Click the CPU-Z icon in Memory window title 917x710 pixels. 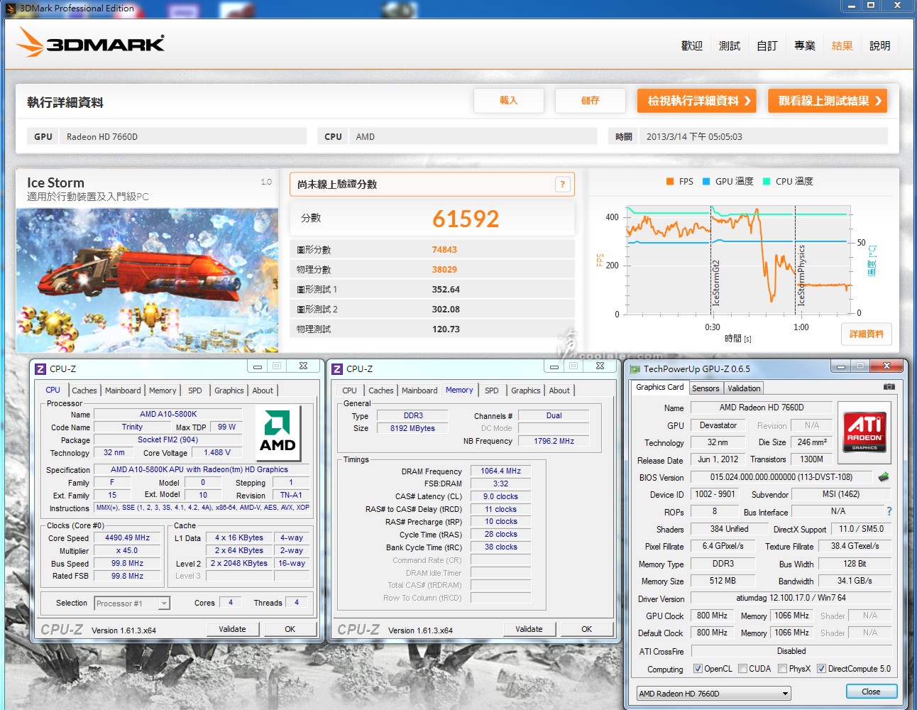(337, 368)
